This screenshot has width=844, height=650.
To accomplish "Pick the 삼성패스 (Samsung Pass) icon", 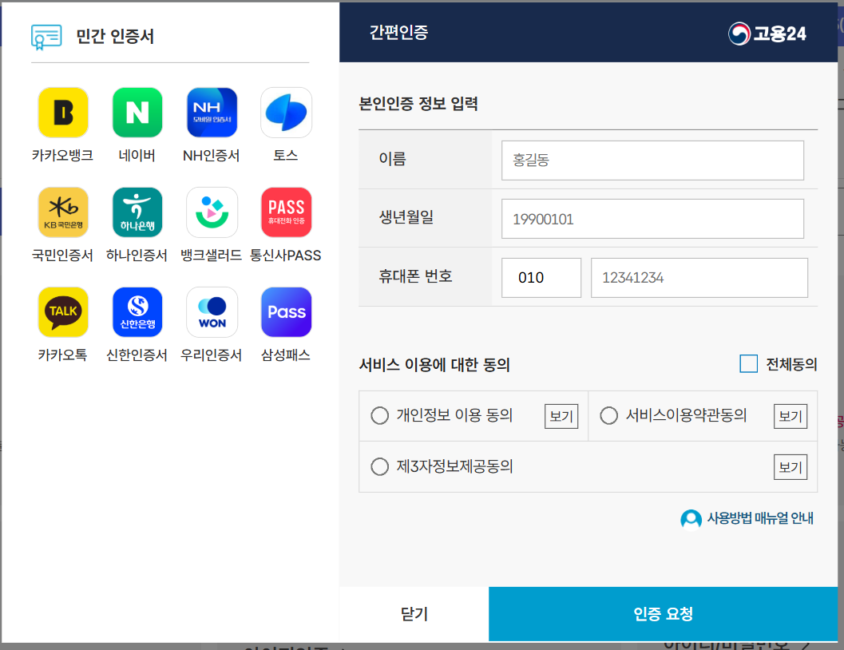I will pyautogui.click(x=286, y=312).
